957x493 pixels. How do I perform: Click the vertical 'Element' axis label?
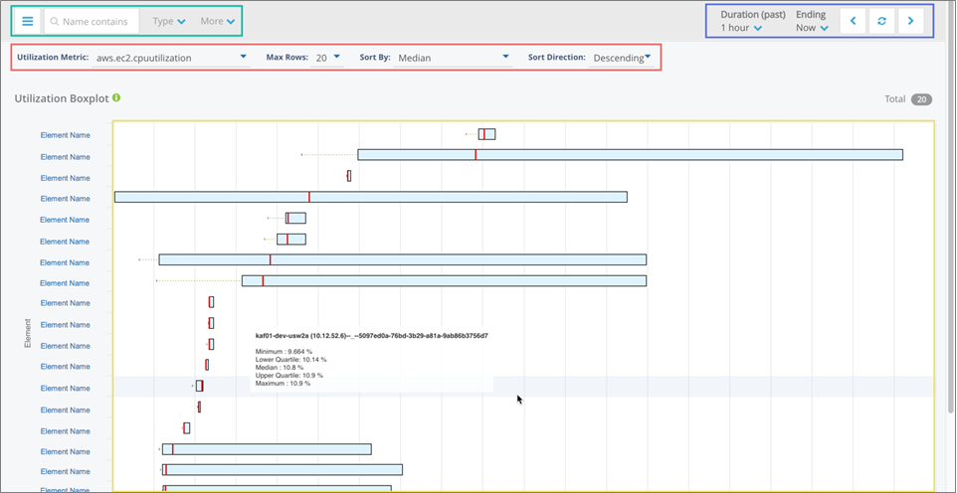[28, 334]
